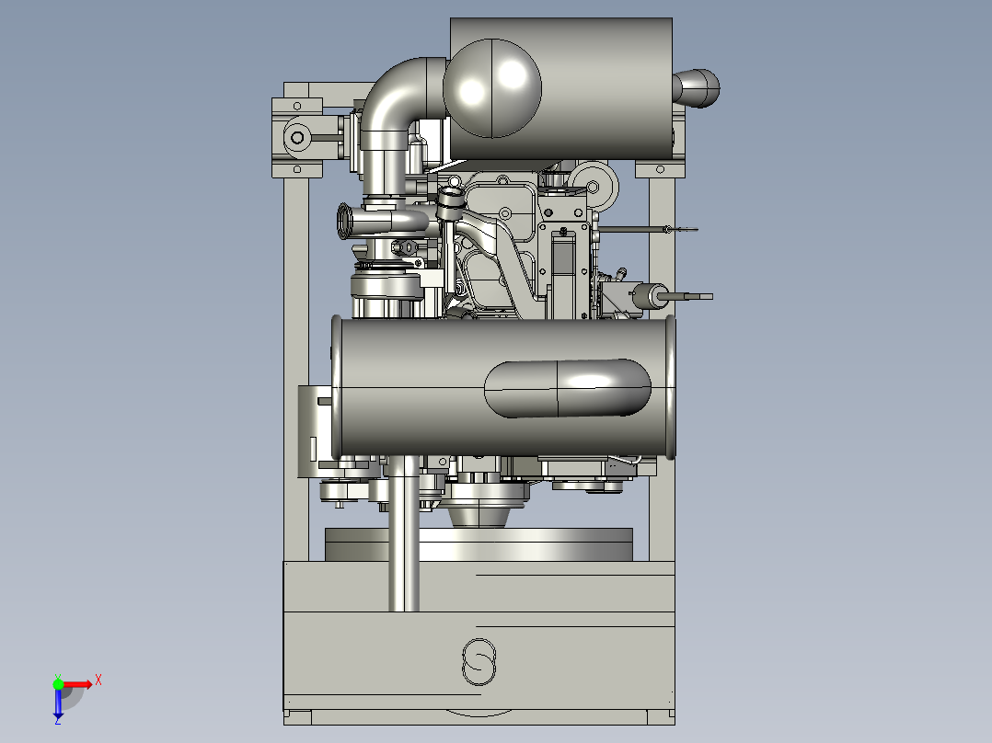Pick the vertical pipe going into the base
Viewport: 992px width, 743px height.
[403, 533]
